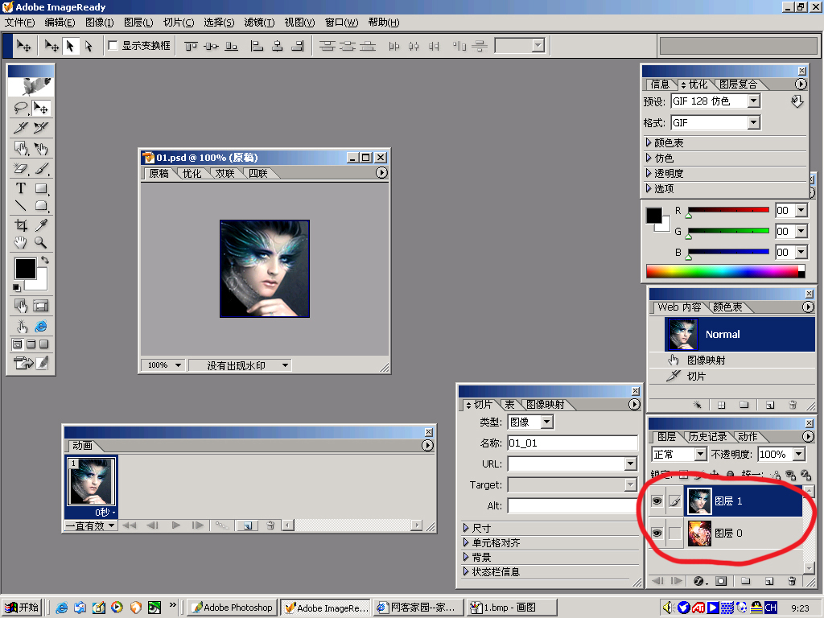
Task: Create new layer in Layers panel
Action: tap(768, 581)
